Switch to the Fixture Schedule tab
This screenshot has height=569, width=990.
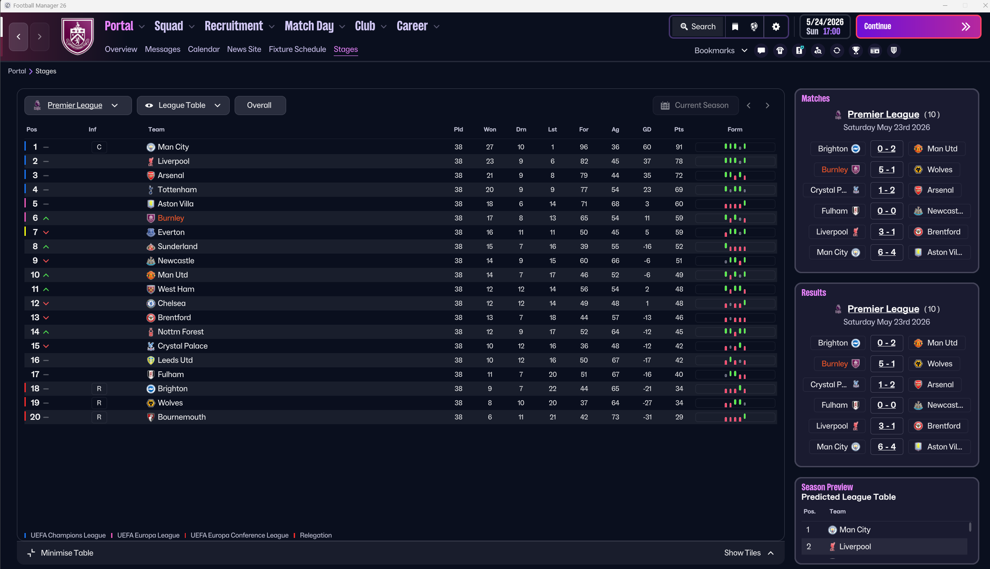click(x=297, y=49)
